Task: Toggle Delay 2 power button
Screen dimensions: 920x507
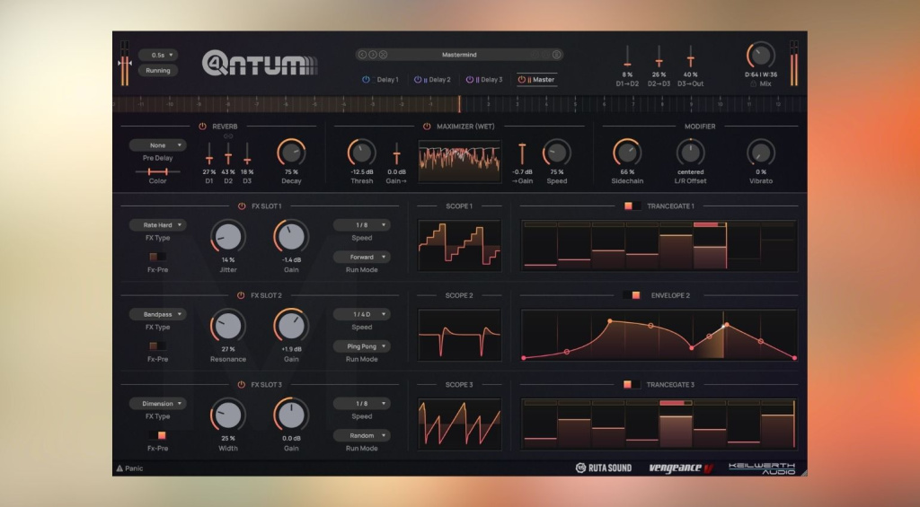Action: coord(418,79)
